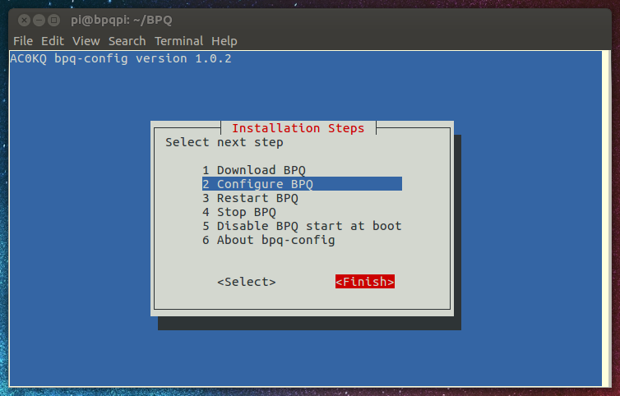
Task: Select the Stop BPQ option
Action: click(x=246, y=212)
